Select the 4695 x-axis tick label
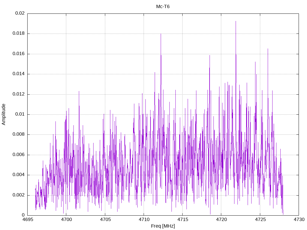The image size is (307, 230). pyautogui.click(x=27, y=220)
